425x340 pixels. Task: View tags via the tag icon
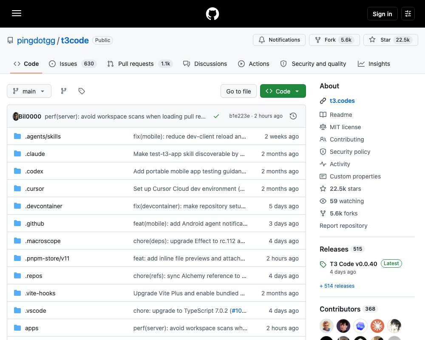(82, 91)
